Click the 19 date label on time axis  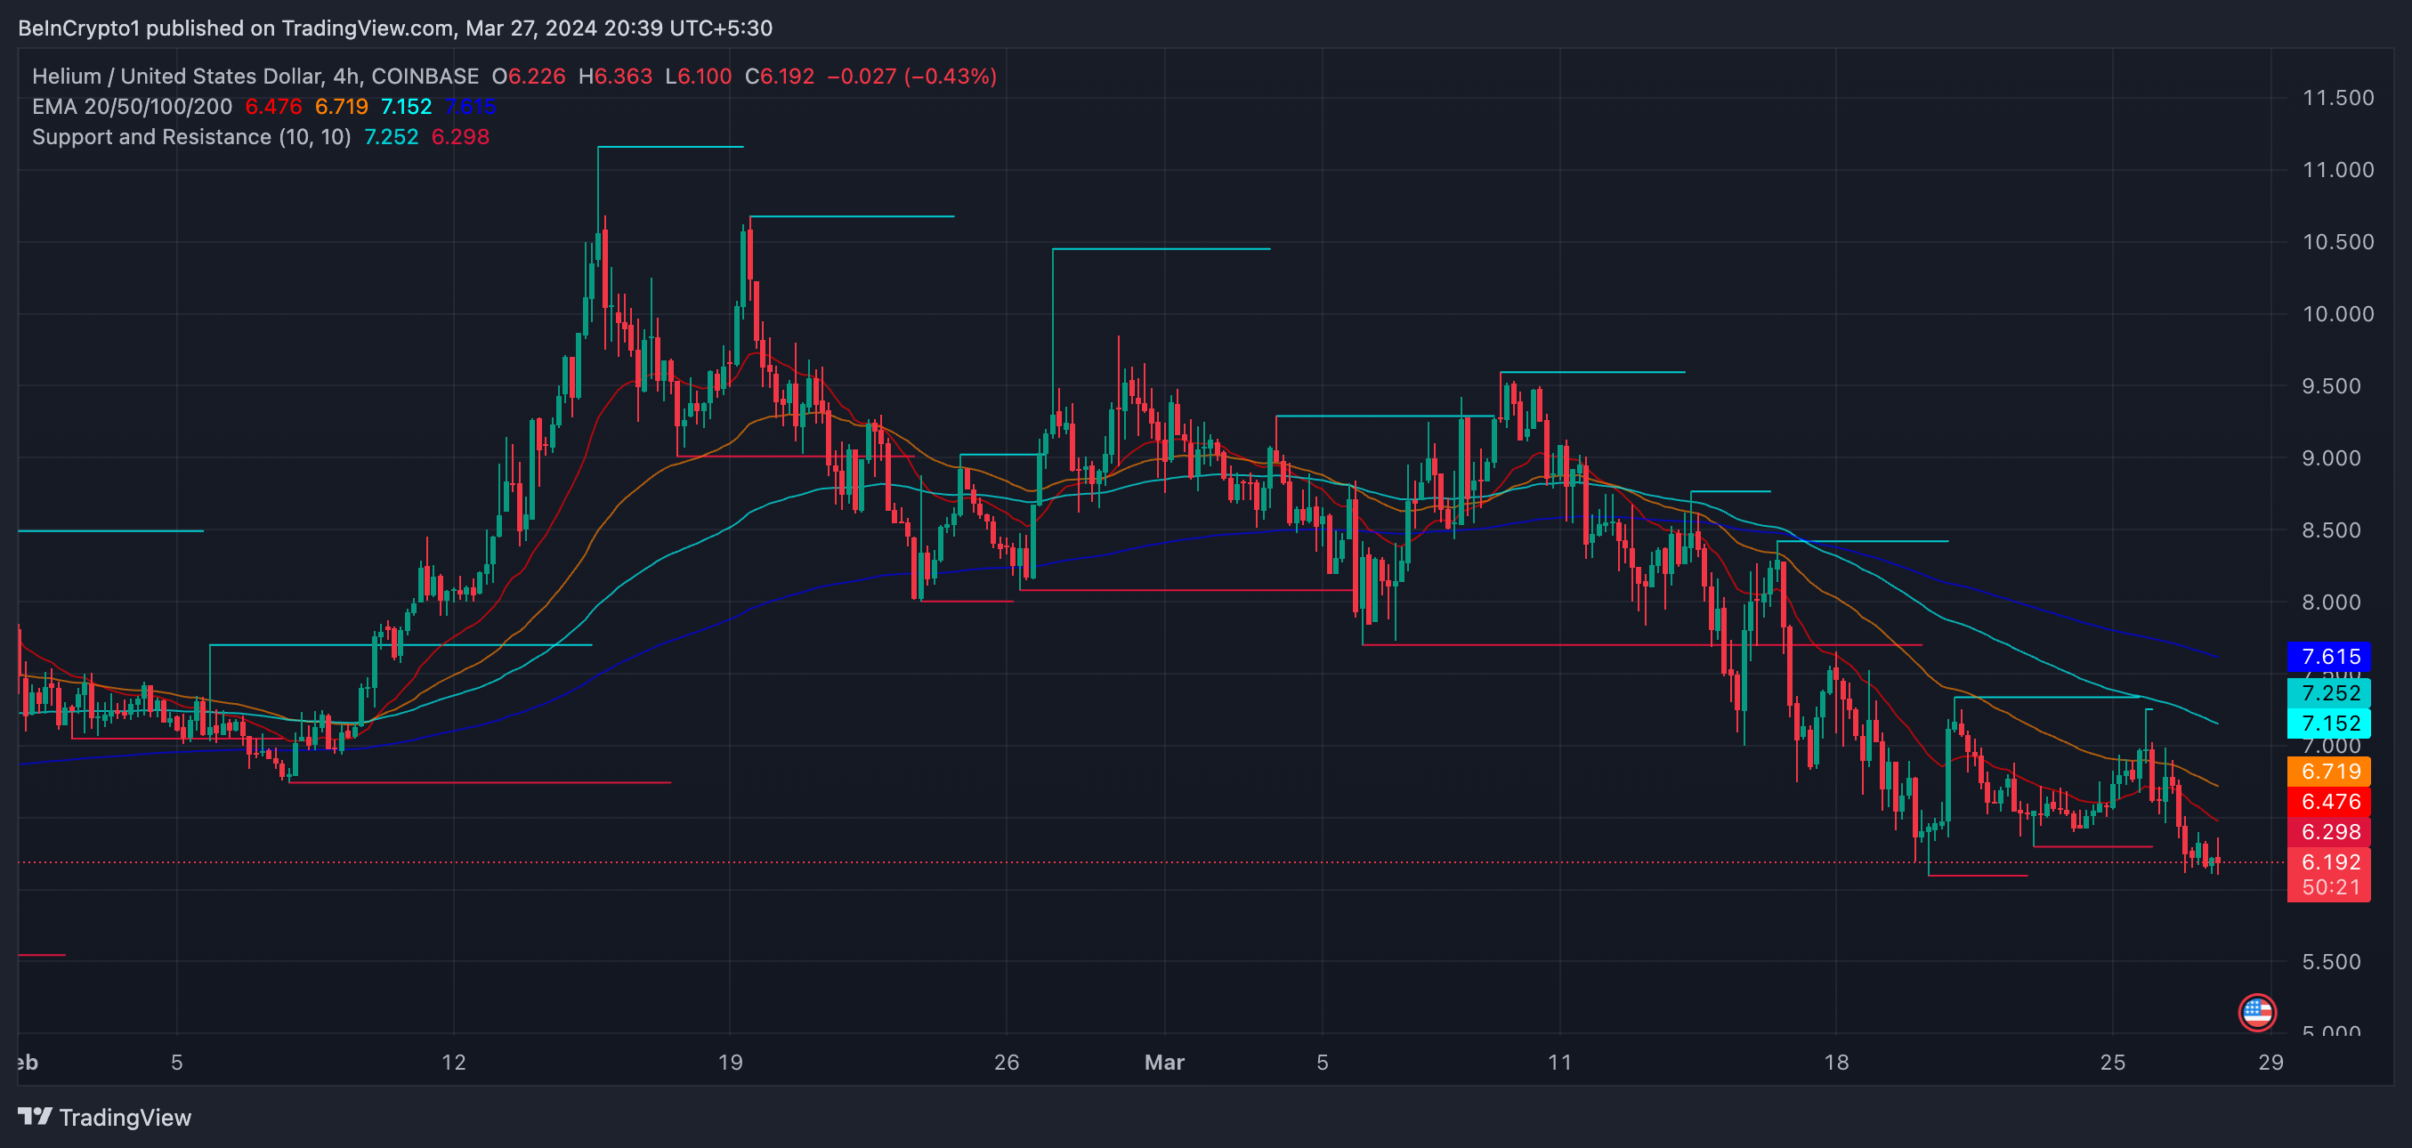730,1062
